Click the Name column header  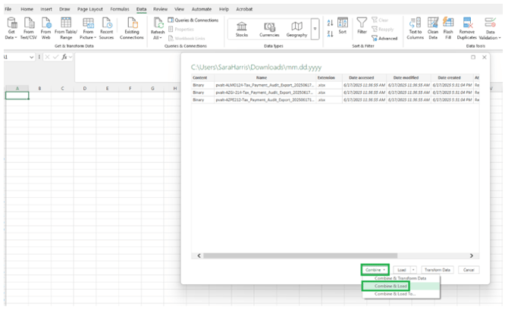265,78
